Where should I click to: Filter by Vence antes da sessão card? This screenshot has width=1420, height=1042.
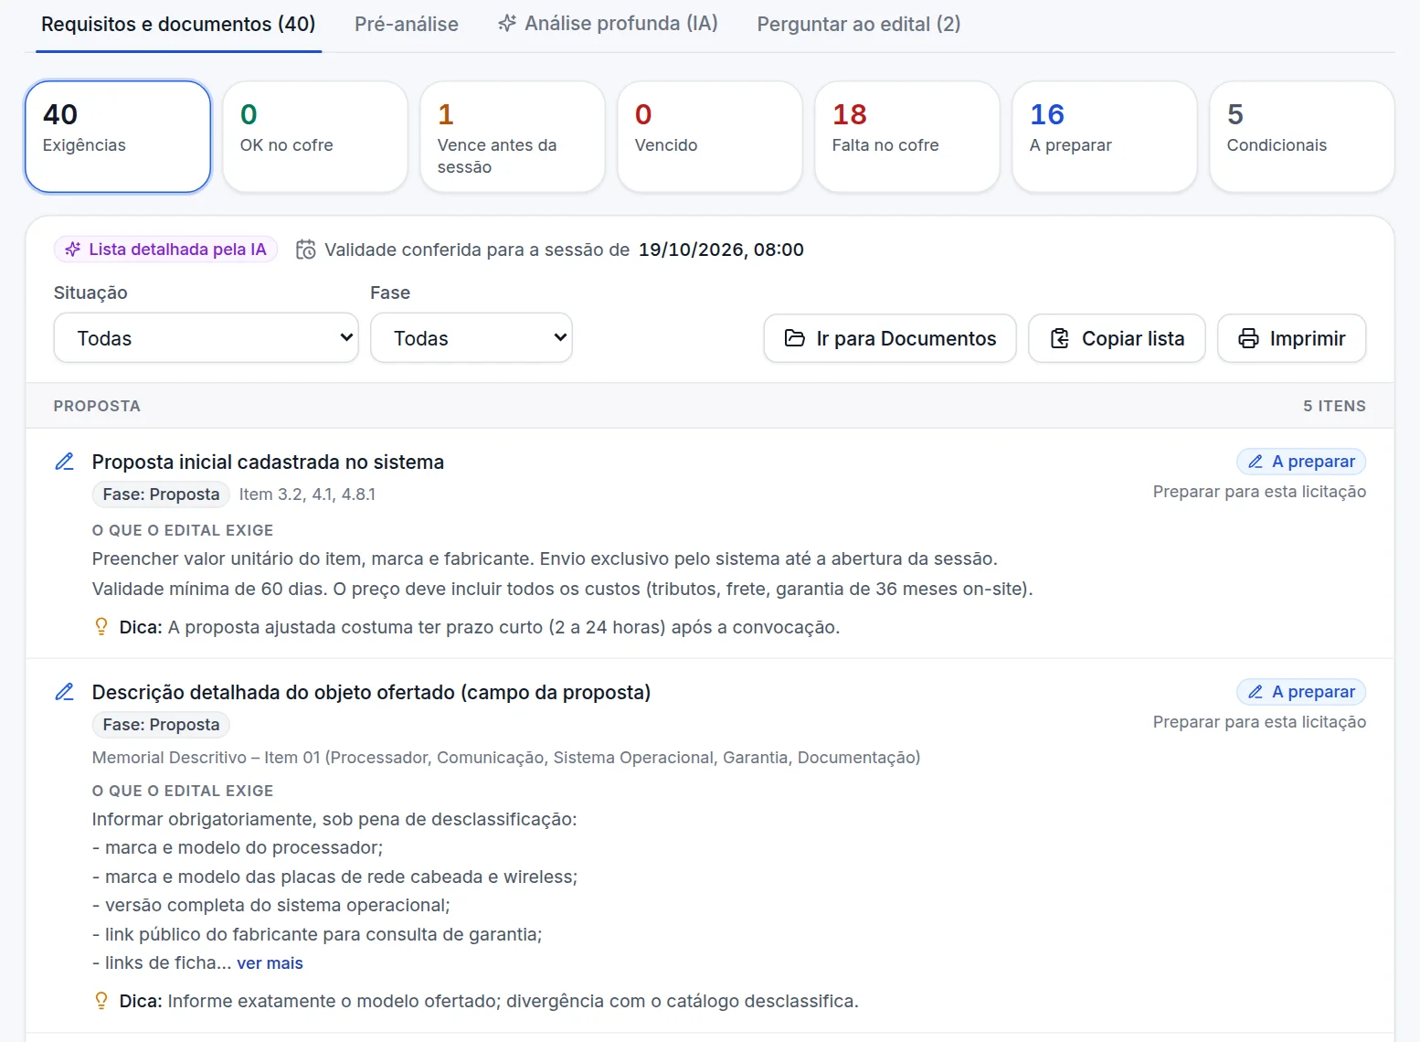pyautogui.click(x=513, y=137)
